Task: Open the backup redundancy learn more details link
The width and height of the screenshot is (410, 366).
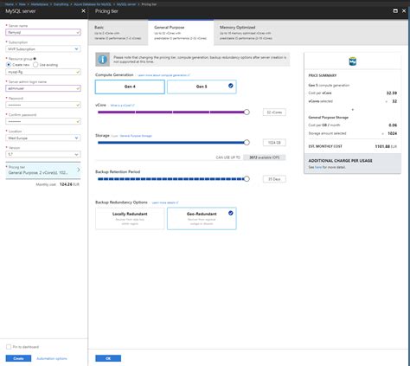Action: click(165, 202)
